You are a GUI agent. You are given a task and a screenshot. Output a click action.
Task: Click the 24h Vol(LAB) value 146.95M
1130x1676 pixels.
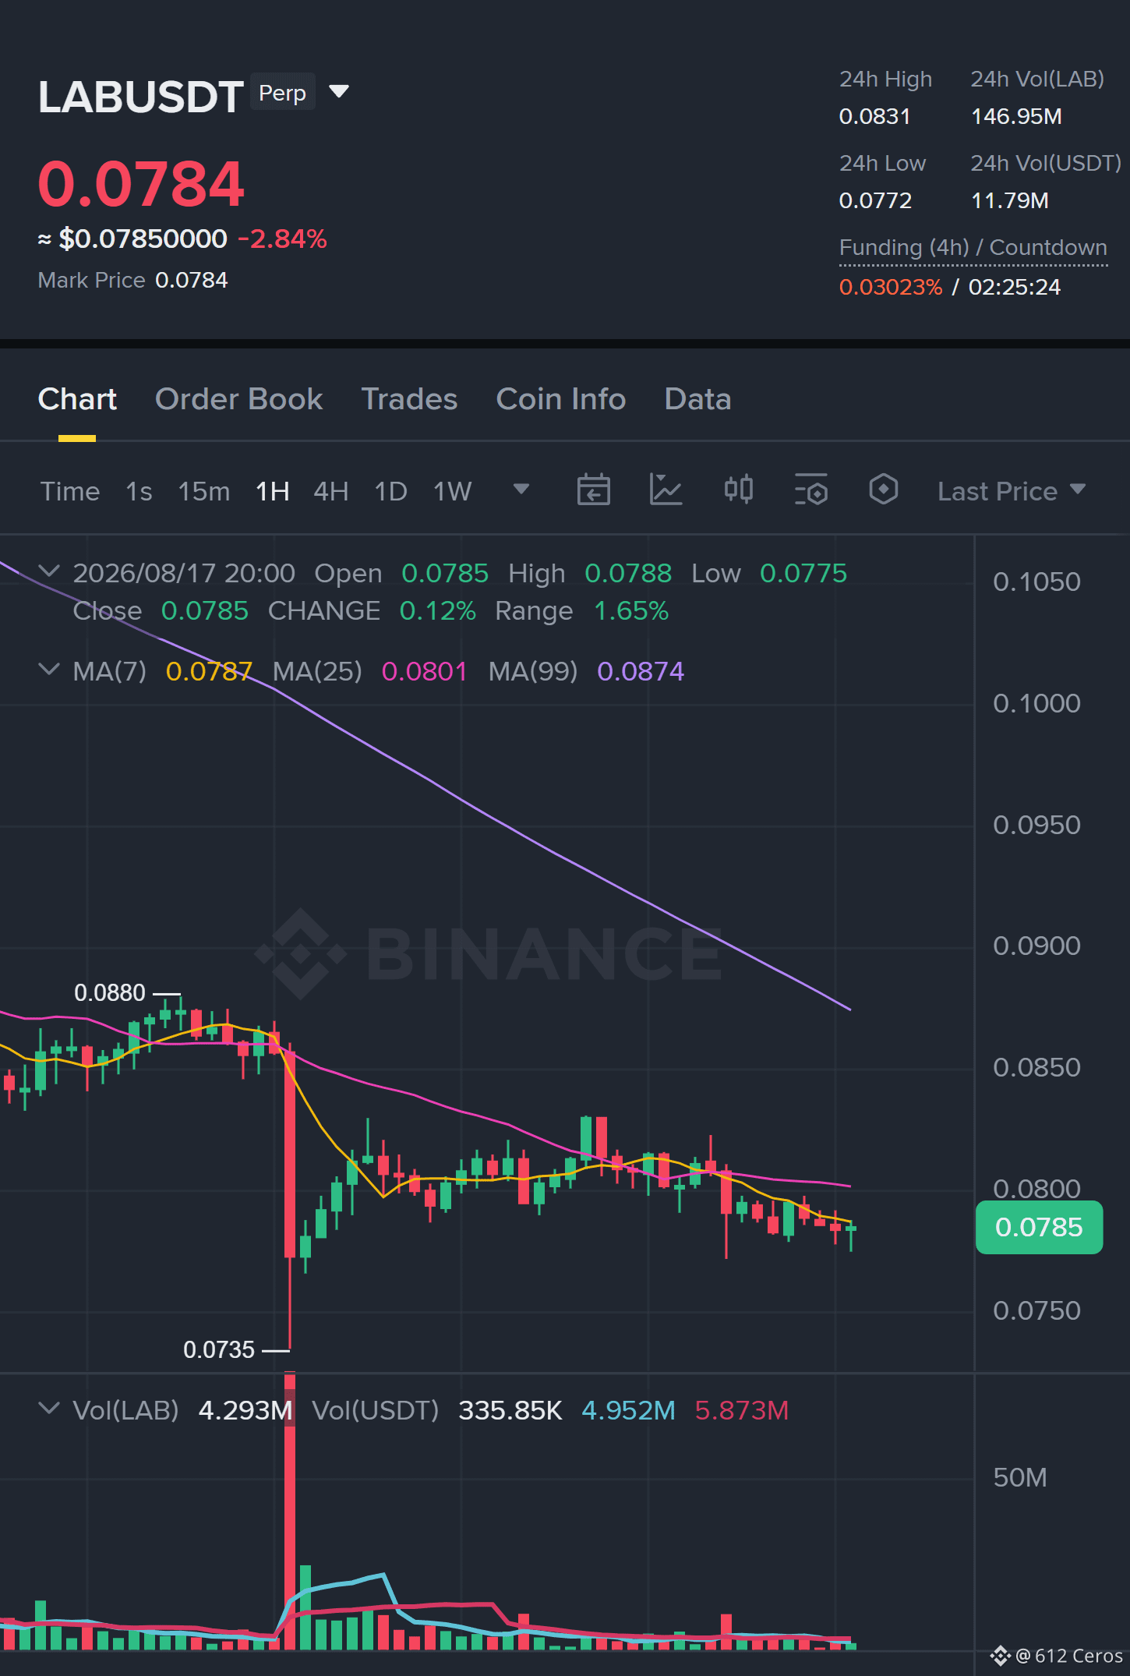[x=1016, y=117]
